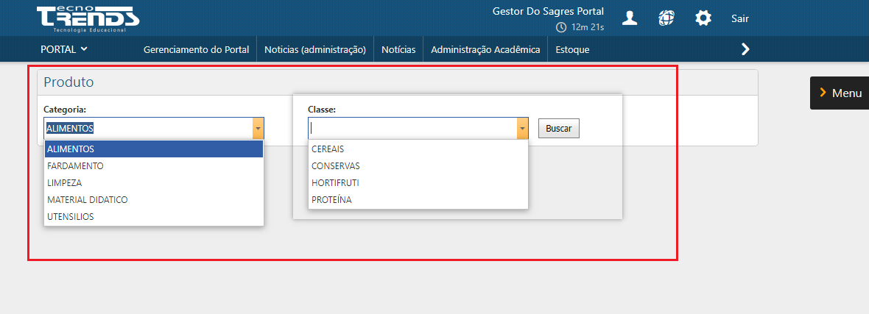Toggle the Classe dropdown arrow

[522, 129]
